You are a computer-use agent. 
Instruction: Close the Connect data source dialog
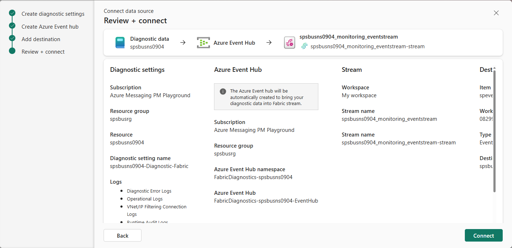coord(496,13)
